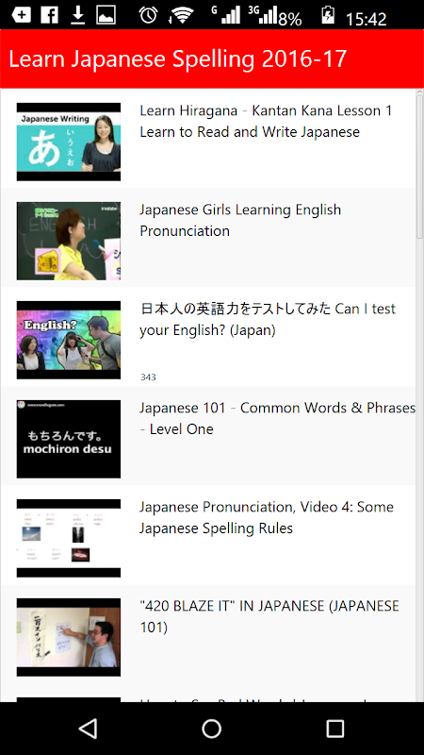This screenshot has height=755, width=424.
Task: Click the vertical scrollbar thumb
Action: (x=419, y=167)
